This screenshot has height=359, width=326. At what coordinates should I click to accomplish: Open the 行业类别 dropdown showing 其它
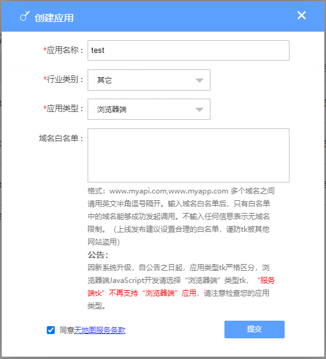pyautogui.click(x=149, y=80)
